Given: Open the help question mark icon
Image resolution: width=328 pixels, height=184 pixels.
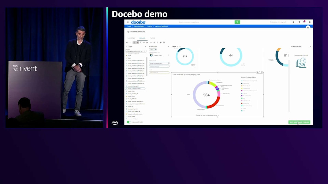Looking at the screenshot, I should pyautogui.click(x=293, y=22).
